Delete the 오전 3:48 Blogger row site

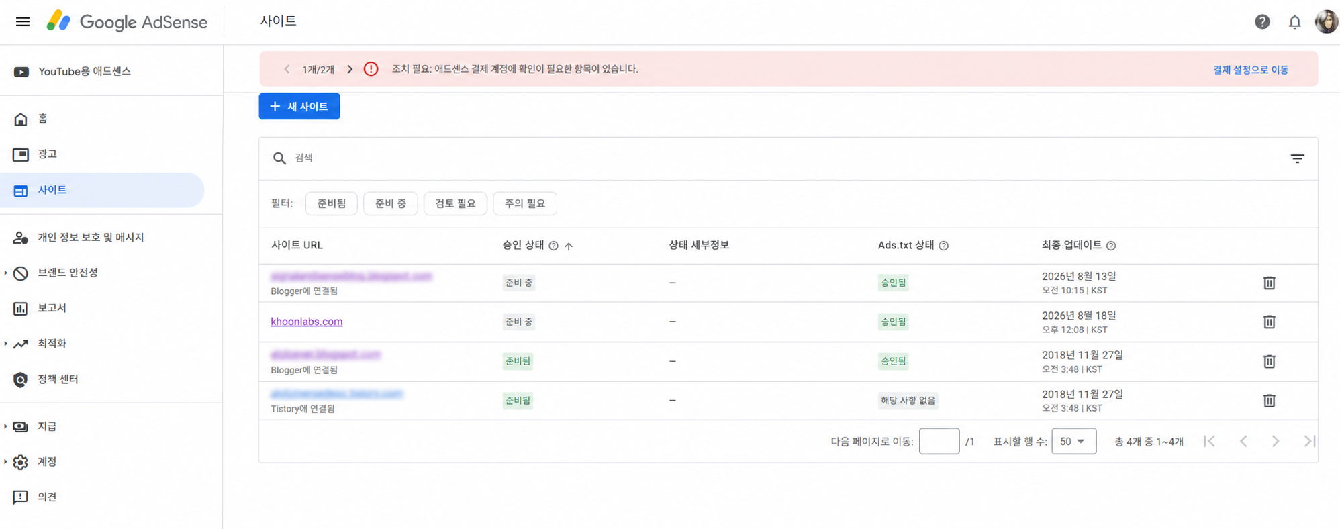1269,361
